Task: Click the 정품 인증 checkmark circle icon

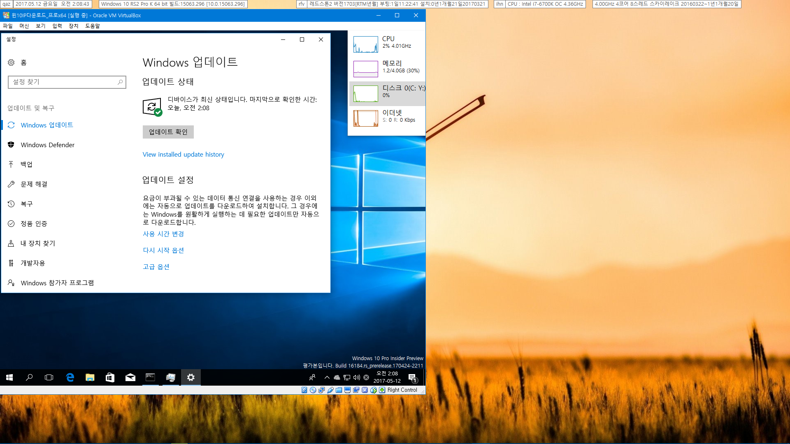Action: (11, 224)
